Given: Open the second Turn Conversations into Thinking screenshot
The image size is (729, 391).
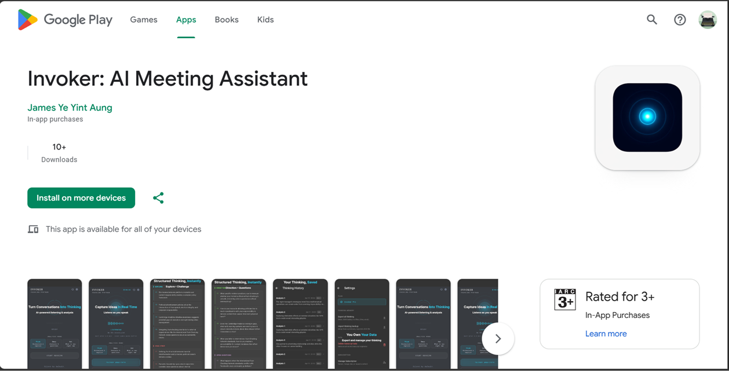Looking at the screenshot, I should tap(423, 324).
